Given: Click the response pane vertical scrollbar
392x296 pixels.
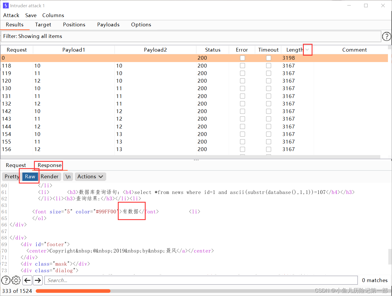Looking at the screenshot, I should coord(390,256).
